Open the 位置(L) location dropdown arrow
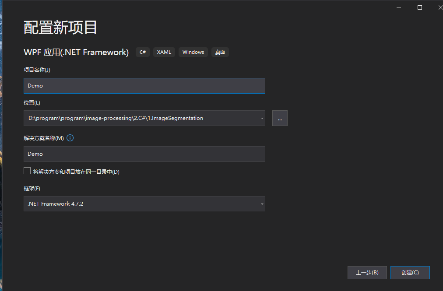 262,118
